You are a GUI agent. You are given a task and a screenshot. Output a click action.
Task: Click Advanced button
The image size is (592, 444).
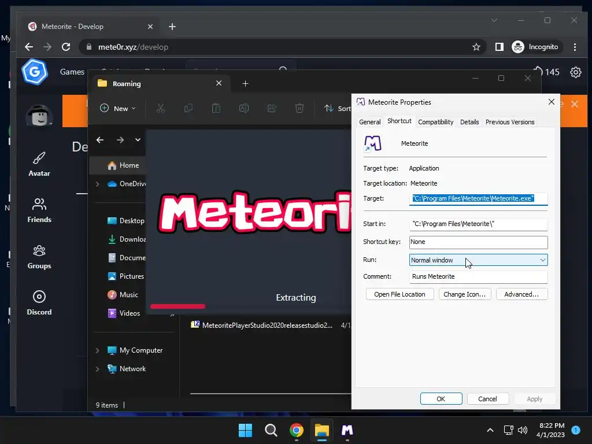click(x=521, y=294)
